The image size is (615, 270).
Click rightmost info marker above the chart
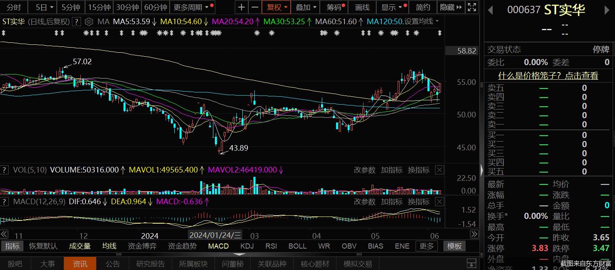(x=439, y=33)
